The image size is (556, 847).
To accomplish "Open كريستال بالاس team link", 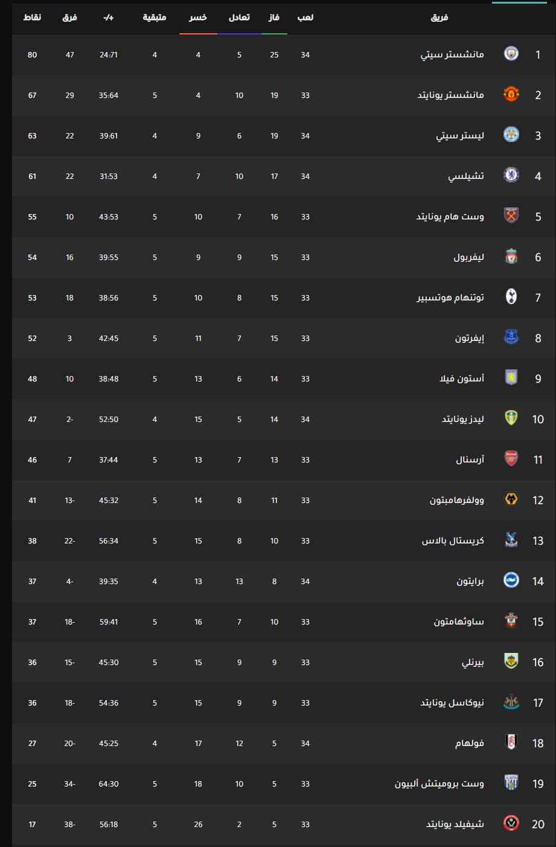I will [x=453, y=540].
